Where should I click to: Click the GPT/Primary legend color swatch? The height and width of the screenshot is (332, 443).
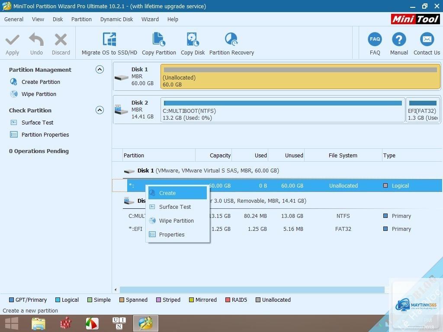[11, 300]
